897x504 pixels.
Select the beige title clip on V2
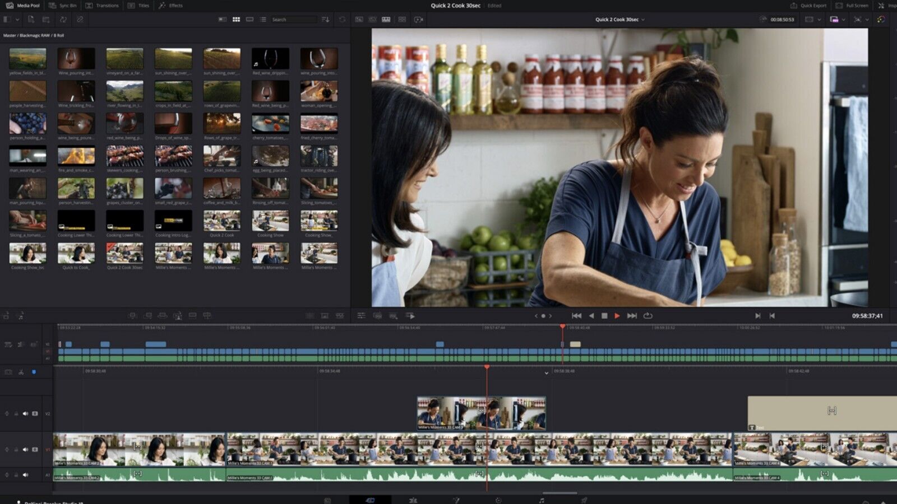pos(822,413)
